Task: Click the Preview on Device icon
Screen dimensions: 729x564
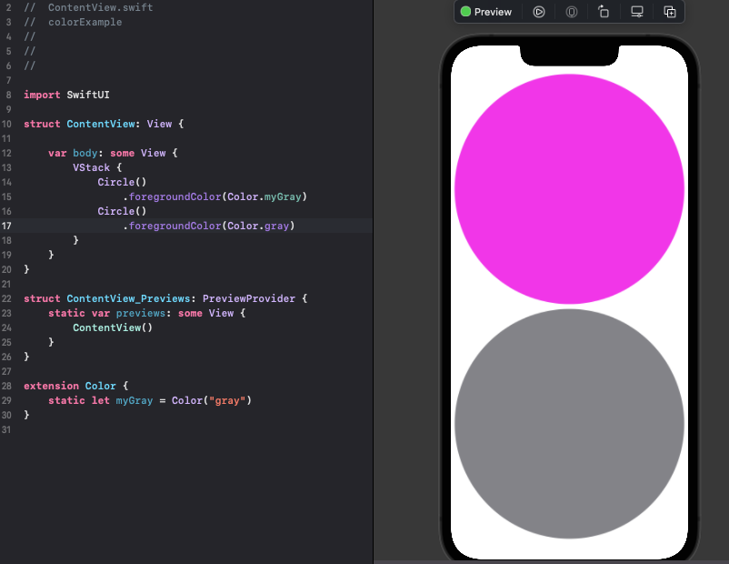Action: click(x=572, y=12)
